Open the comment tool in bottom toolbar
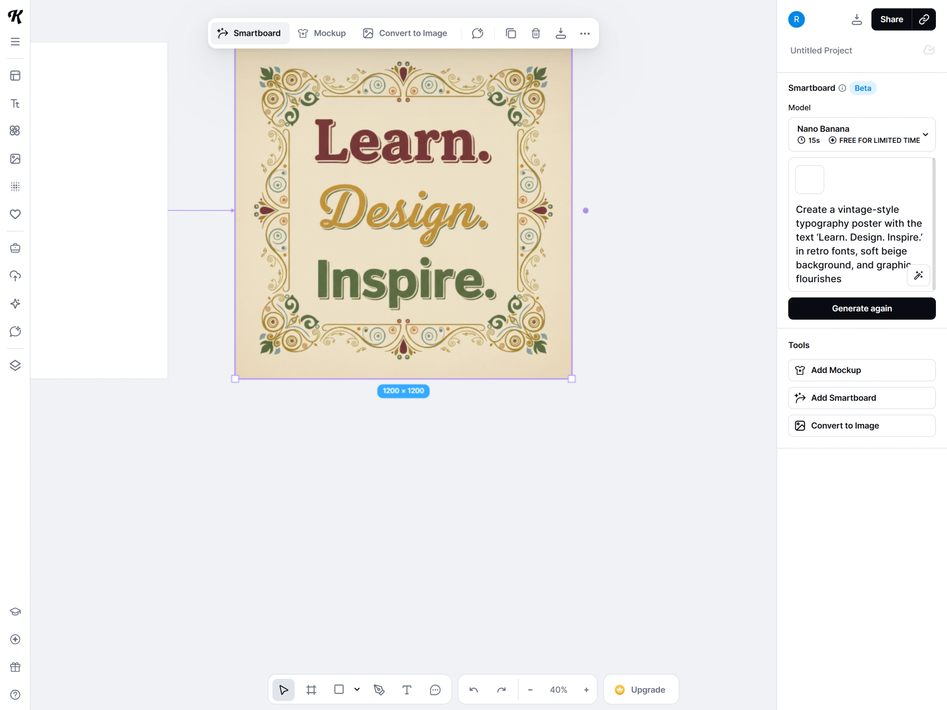 point(435,689)
